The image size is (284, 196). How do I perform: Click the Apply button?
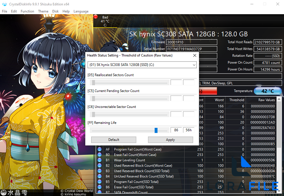170,140
